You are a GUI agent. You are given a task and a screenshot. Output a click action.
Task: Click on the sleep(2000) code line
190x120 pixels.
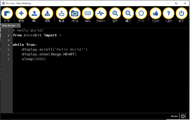point(34,59)
